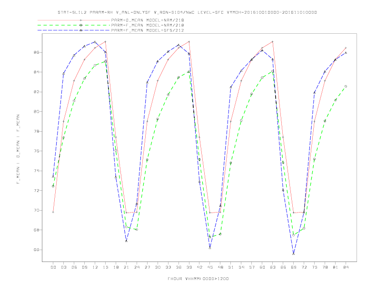Click x-axis tick label 27
Screen dimensions: 377x291
[x=147, y=267]
